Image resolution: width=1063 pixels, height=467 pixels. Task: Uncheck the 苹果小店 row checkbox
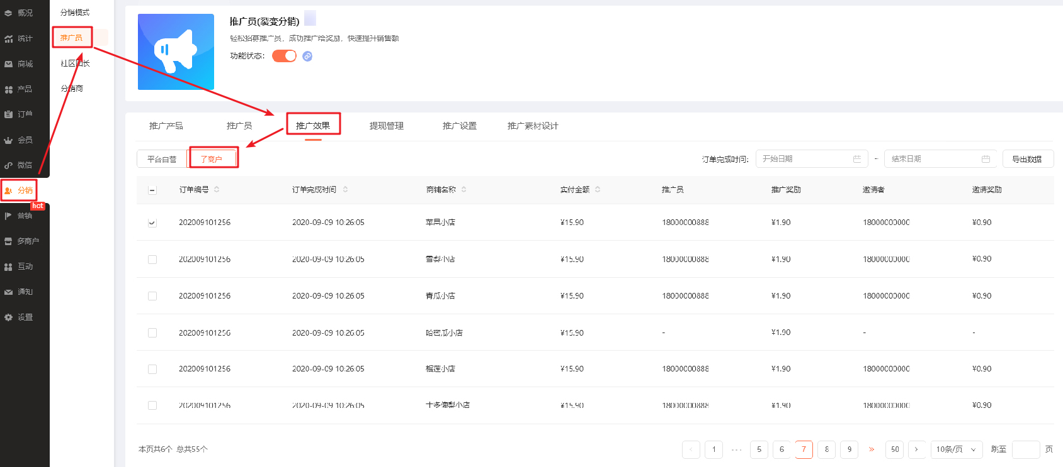[152, 223]
